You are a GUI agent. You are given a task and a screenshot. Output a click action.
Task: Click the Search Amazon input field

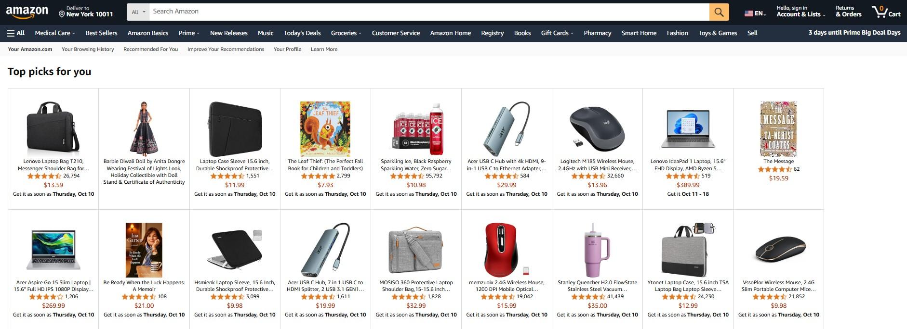pyautogui.click(x=429, y=12)
